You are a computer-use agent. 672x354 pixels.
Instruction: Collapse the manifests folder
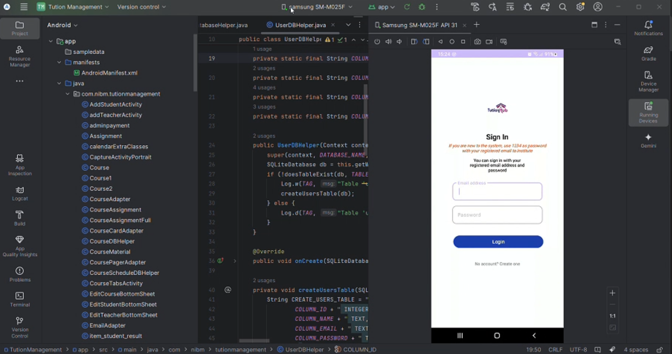click(59, 62)
